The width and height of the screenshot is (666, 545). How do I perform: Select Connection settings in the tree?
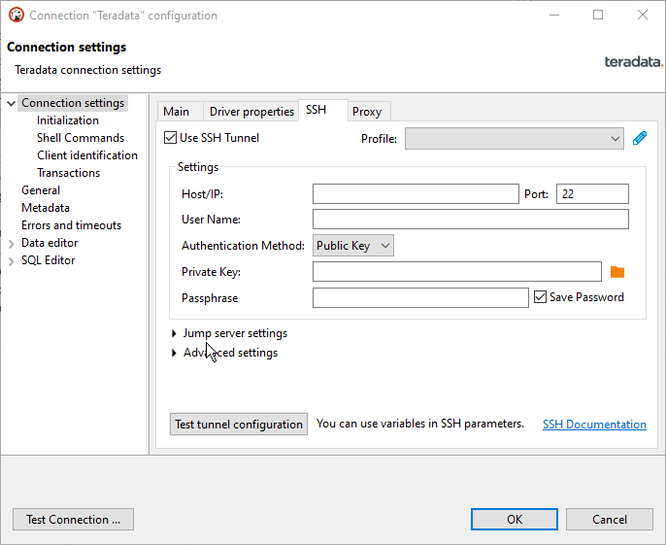(x=73, y=103)
